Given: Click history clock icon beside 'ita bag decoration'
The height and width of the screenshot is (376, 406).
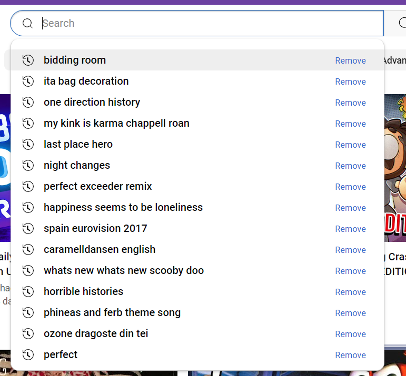Looking at the screenshot, I should coord(28,81).
